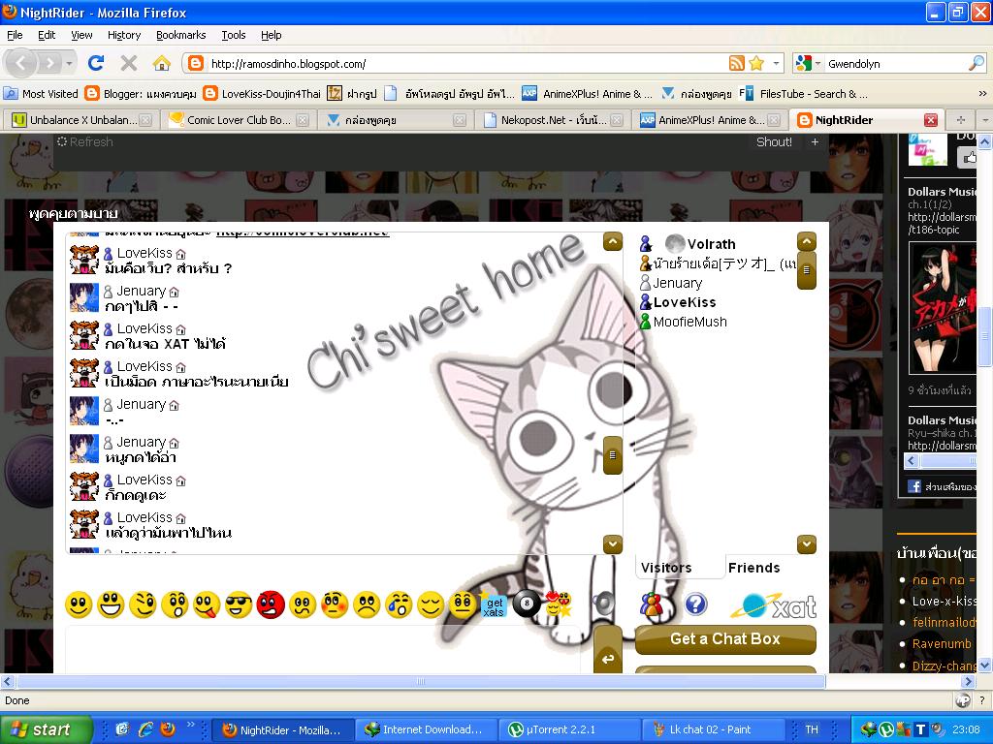Open the Tools menu
This screenshot has height=744, width=993.
pos(233,35)
